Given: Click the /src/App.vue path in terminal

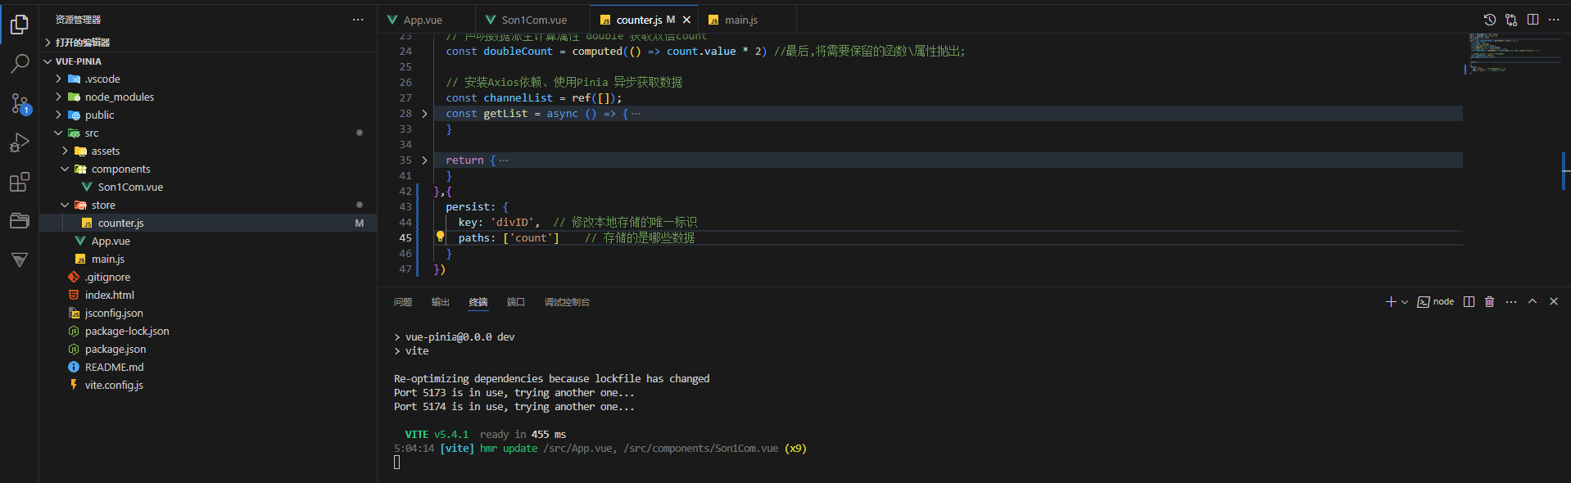Looking at the screenshot, I should tap(579, 449).
